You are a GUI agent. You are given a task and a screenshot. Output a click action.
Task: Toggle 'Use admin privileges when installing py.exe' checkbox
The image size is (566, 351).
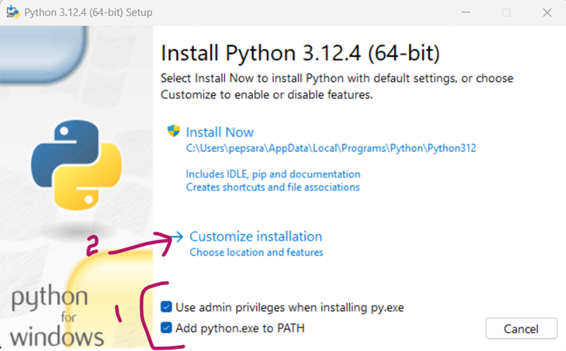(x=166, y=308)
